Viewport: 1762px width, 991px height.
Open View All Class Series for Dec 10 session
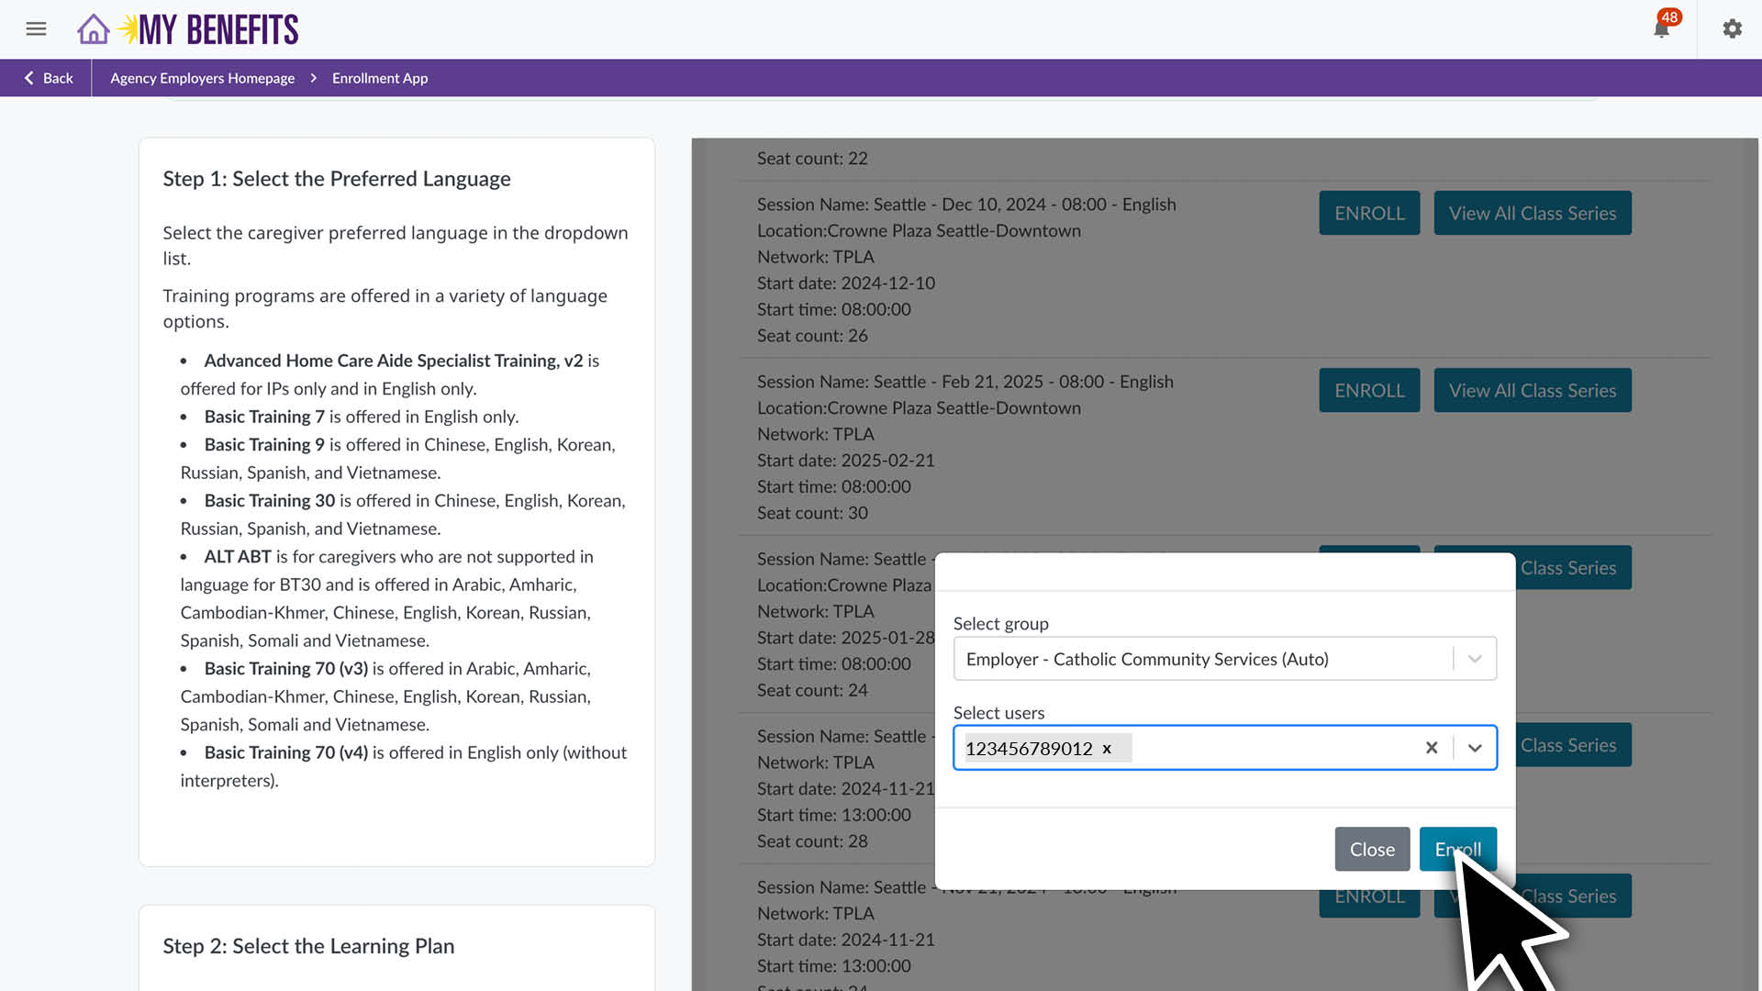(x=1532, y=212)
